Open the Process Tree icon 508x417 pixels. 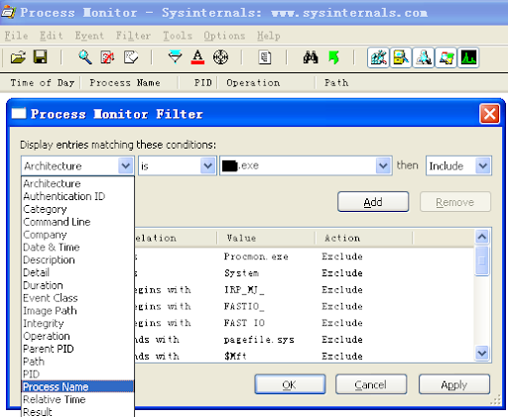tap(265, 57)
